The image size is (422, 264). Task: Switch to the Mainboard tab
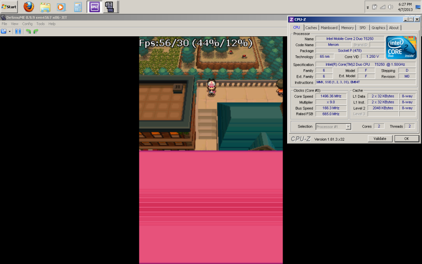(329, 28)
